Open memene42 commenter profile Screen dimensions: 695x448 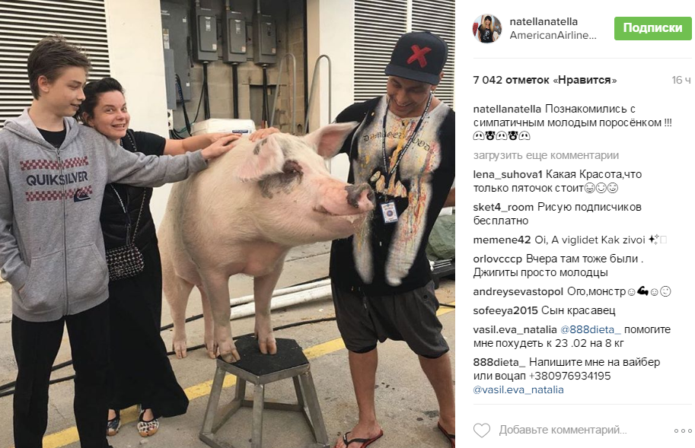(x=502, y=240)
